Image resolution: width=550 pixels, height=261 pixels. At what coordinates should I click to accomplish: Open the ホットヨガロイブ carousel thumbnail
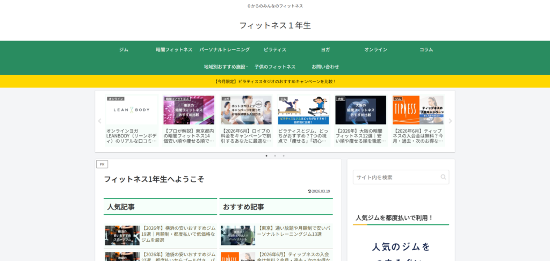point(246,110)
